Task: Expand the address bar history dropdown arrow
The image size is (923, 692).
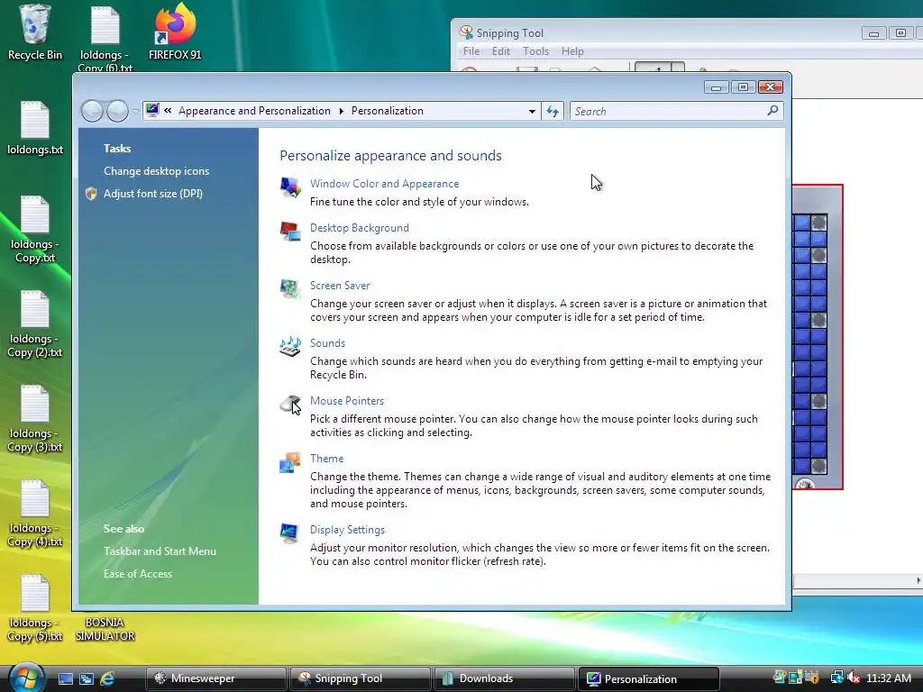Action: tap(532, 111)
